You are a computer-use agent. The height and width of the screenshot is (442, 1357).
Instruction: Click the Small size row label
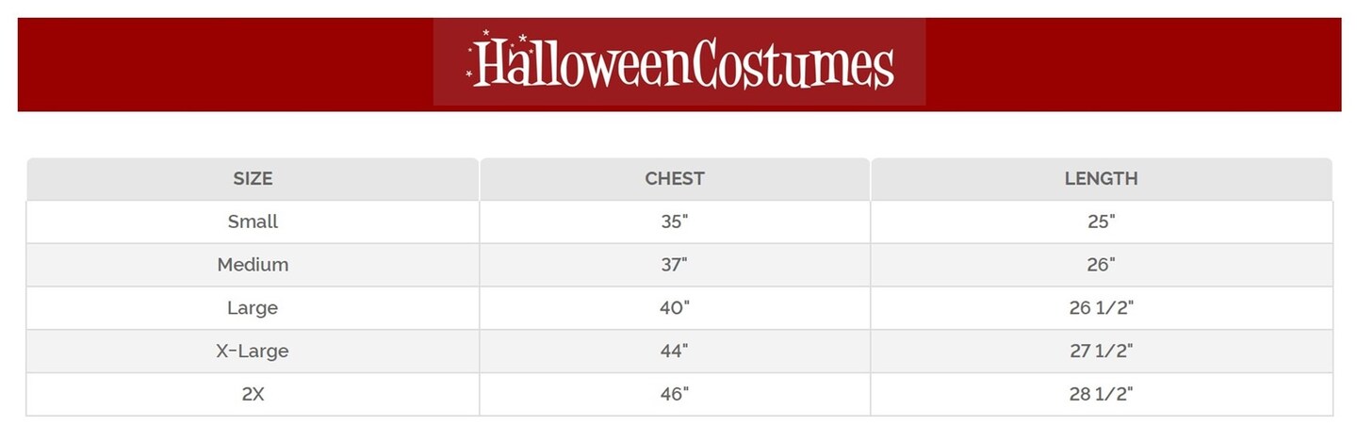point(253,221)
